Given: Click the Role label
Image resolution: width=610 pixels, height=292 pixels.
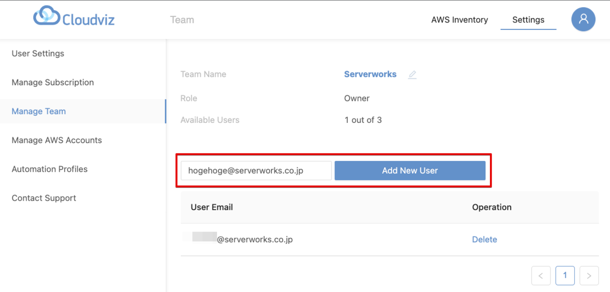Looking at the screenshot, I should (x=189, y=99).
